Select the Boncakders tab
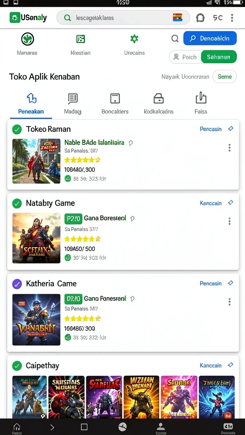This screenshot has width=245, height=435. [115, 105]
